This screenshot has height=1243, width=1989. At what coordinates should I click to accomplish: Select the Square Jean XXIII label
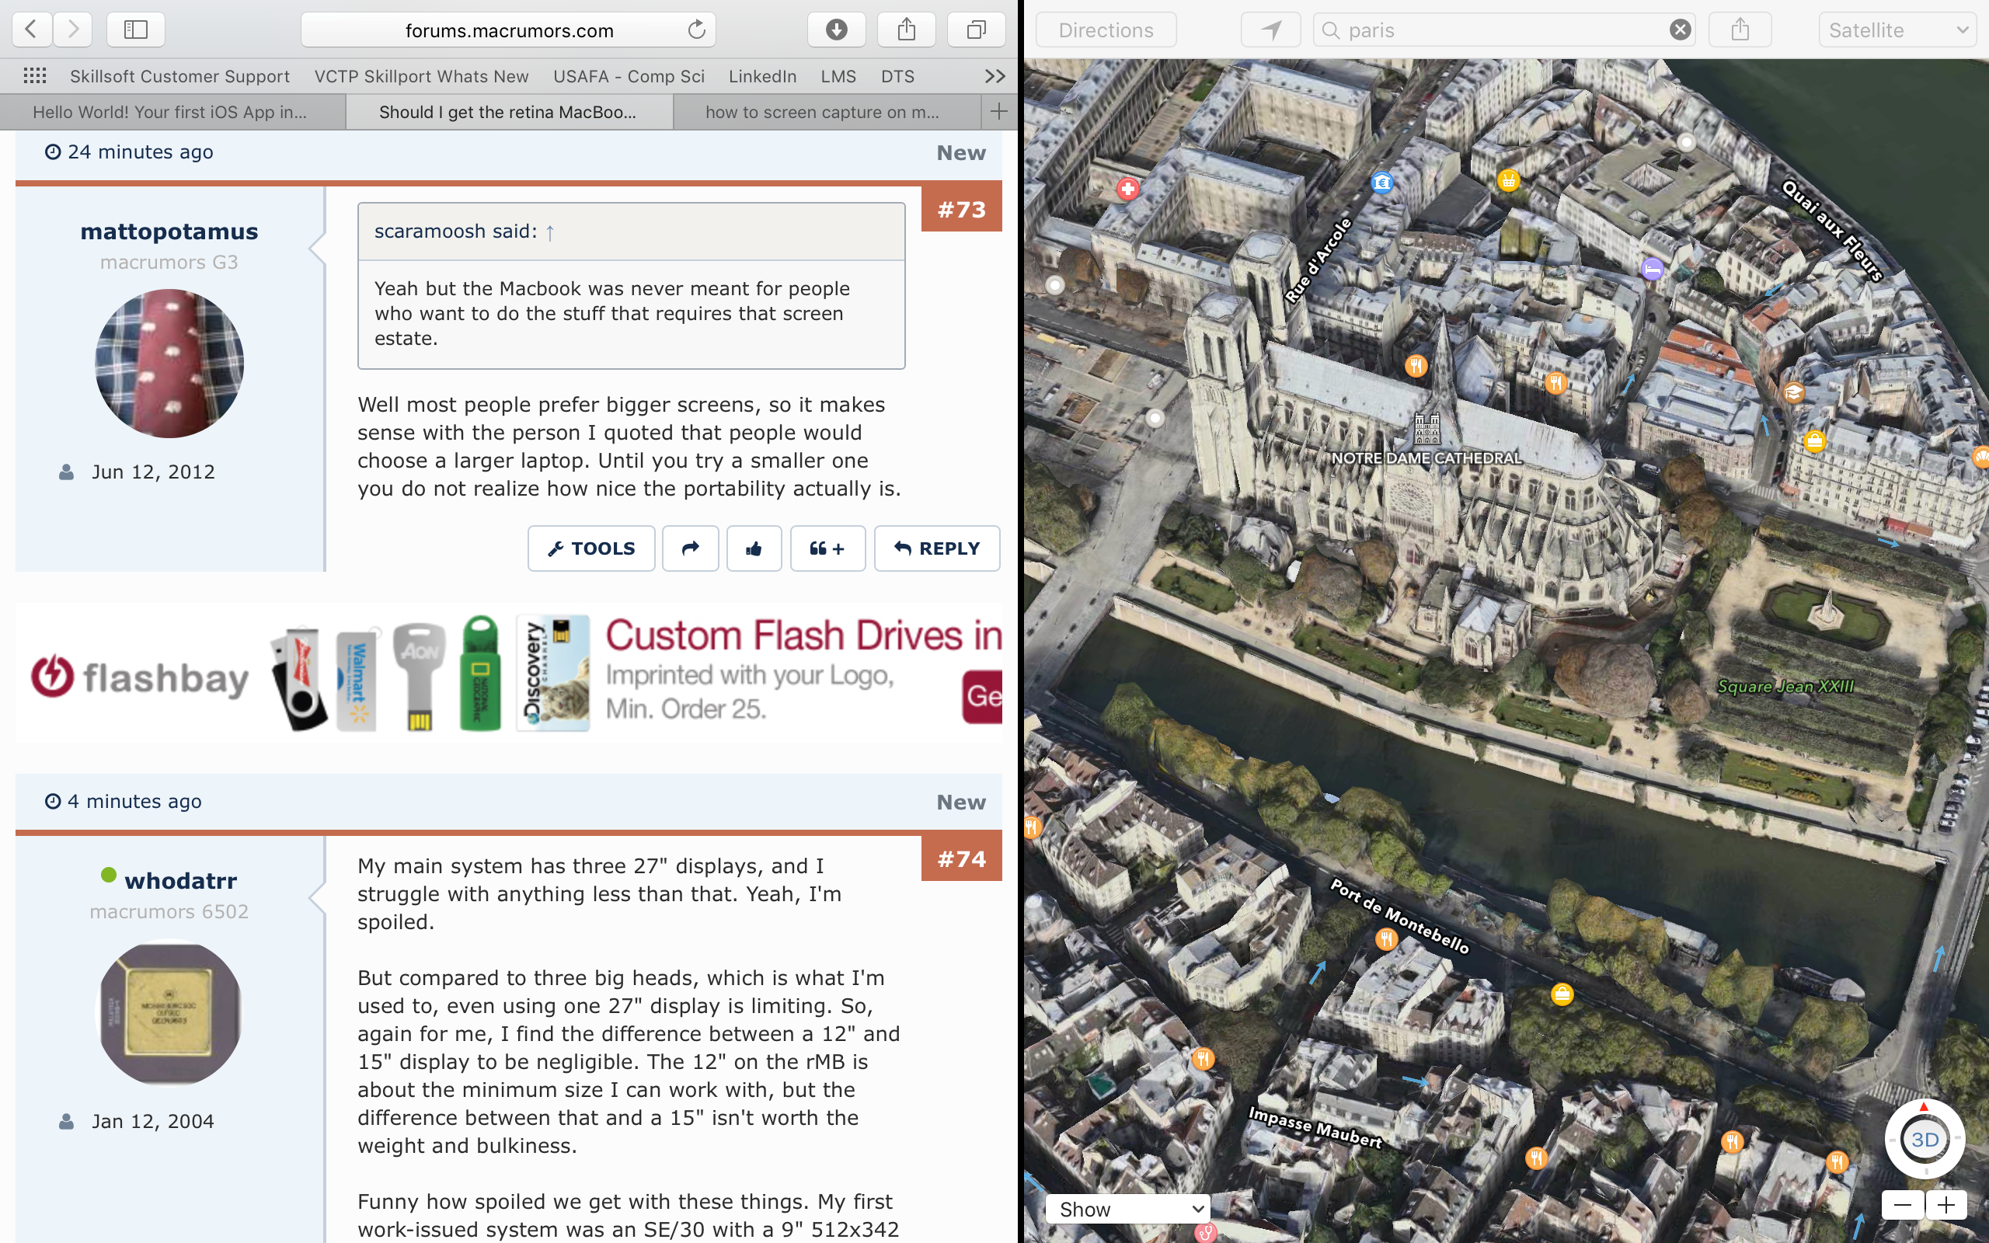pos(1785,687)
